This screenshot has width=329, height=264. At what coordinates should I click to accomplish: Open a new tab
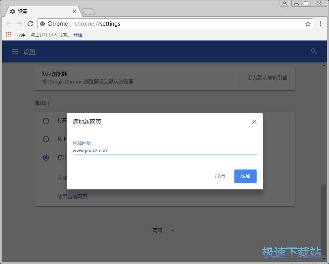(88, 12)
